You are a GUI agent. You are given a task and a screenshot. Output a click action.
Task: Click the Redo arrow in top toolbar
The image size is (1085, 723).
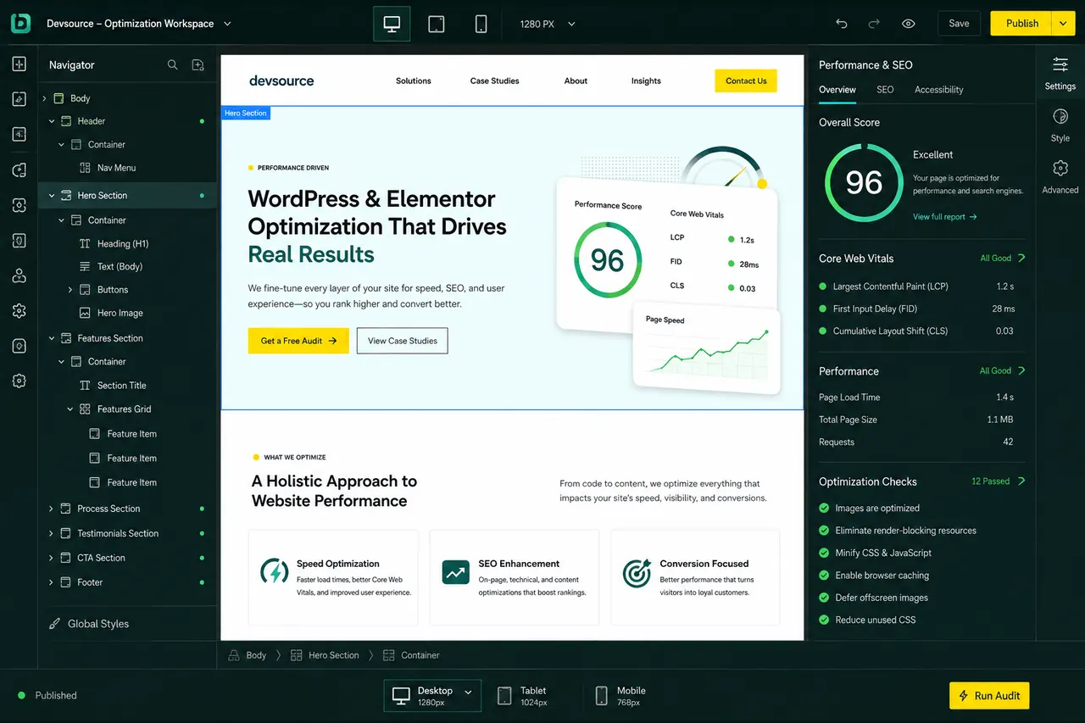875,24
